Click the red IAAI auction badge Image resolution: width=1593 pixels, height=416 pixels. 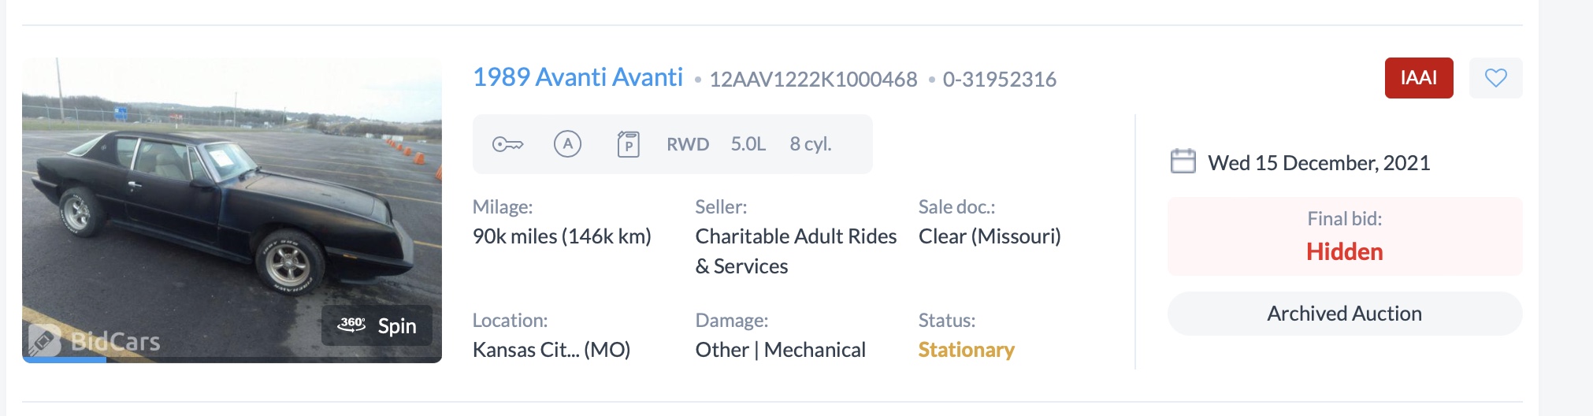[1418, 78]
